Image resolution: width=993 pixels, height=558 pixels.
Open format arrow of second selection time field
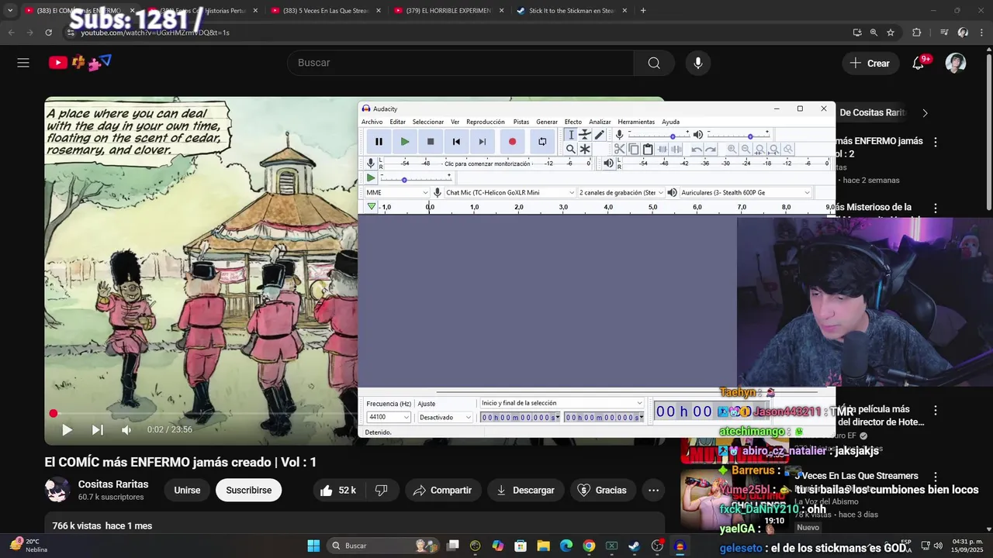coord(641,418)
